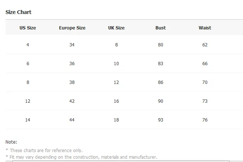Click the UK Size column header
The width and height of the screenshot is (243, 162).
pyautogui.click(x=116, y=28)
